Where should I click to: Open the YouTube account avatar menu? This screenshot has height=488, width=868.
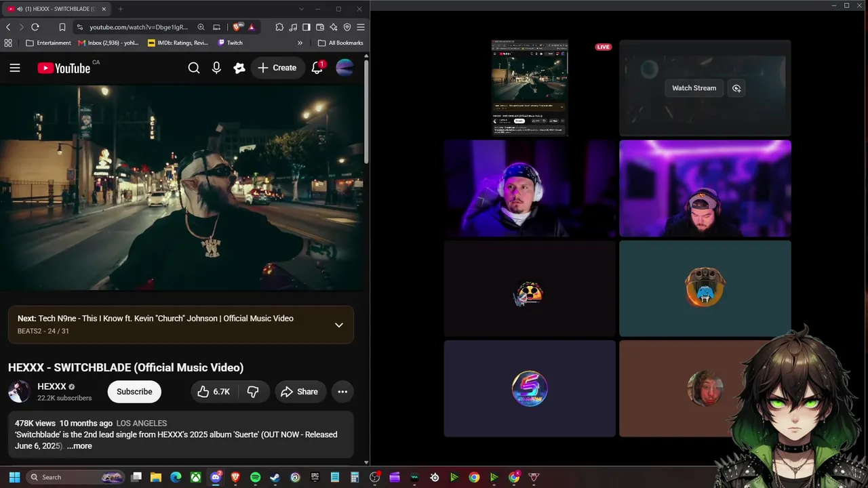pyautogui.click(x=344, y=68)
